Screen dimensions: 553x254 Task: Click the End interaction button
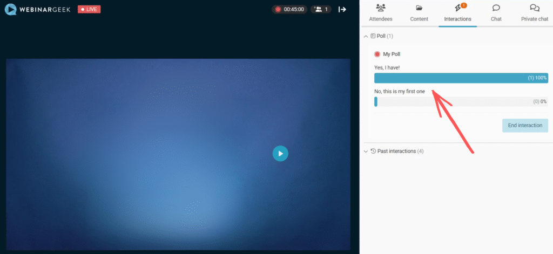[x=525, y=126]
